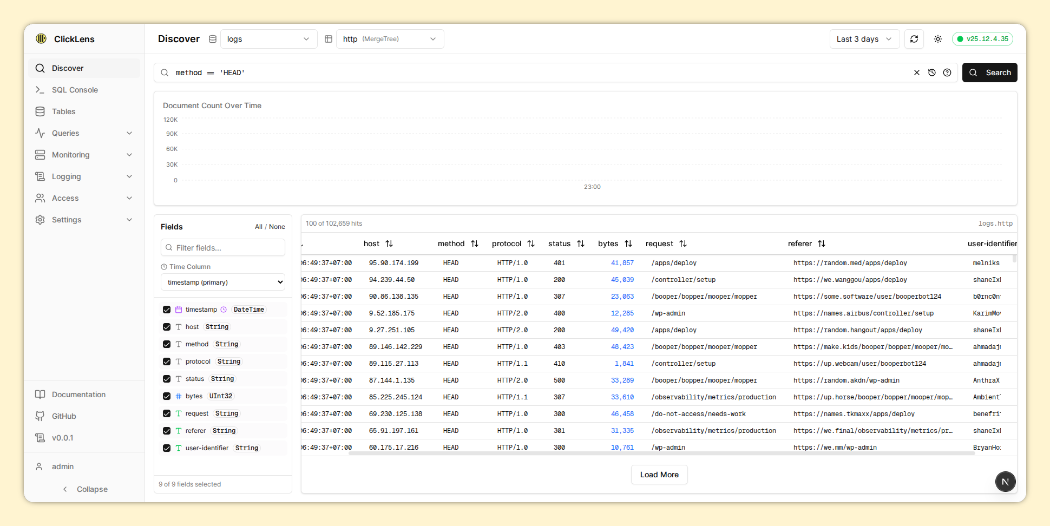Open the Last 3 days time range dropdown
This screenshot has width=1050, height=526.
point(864,39)
